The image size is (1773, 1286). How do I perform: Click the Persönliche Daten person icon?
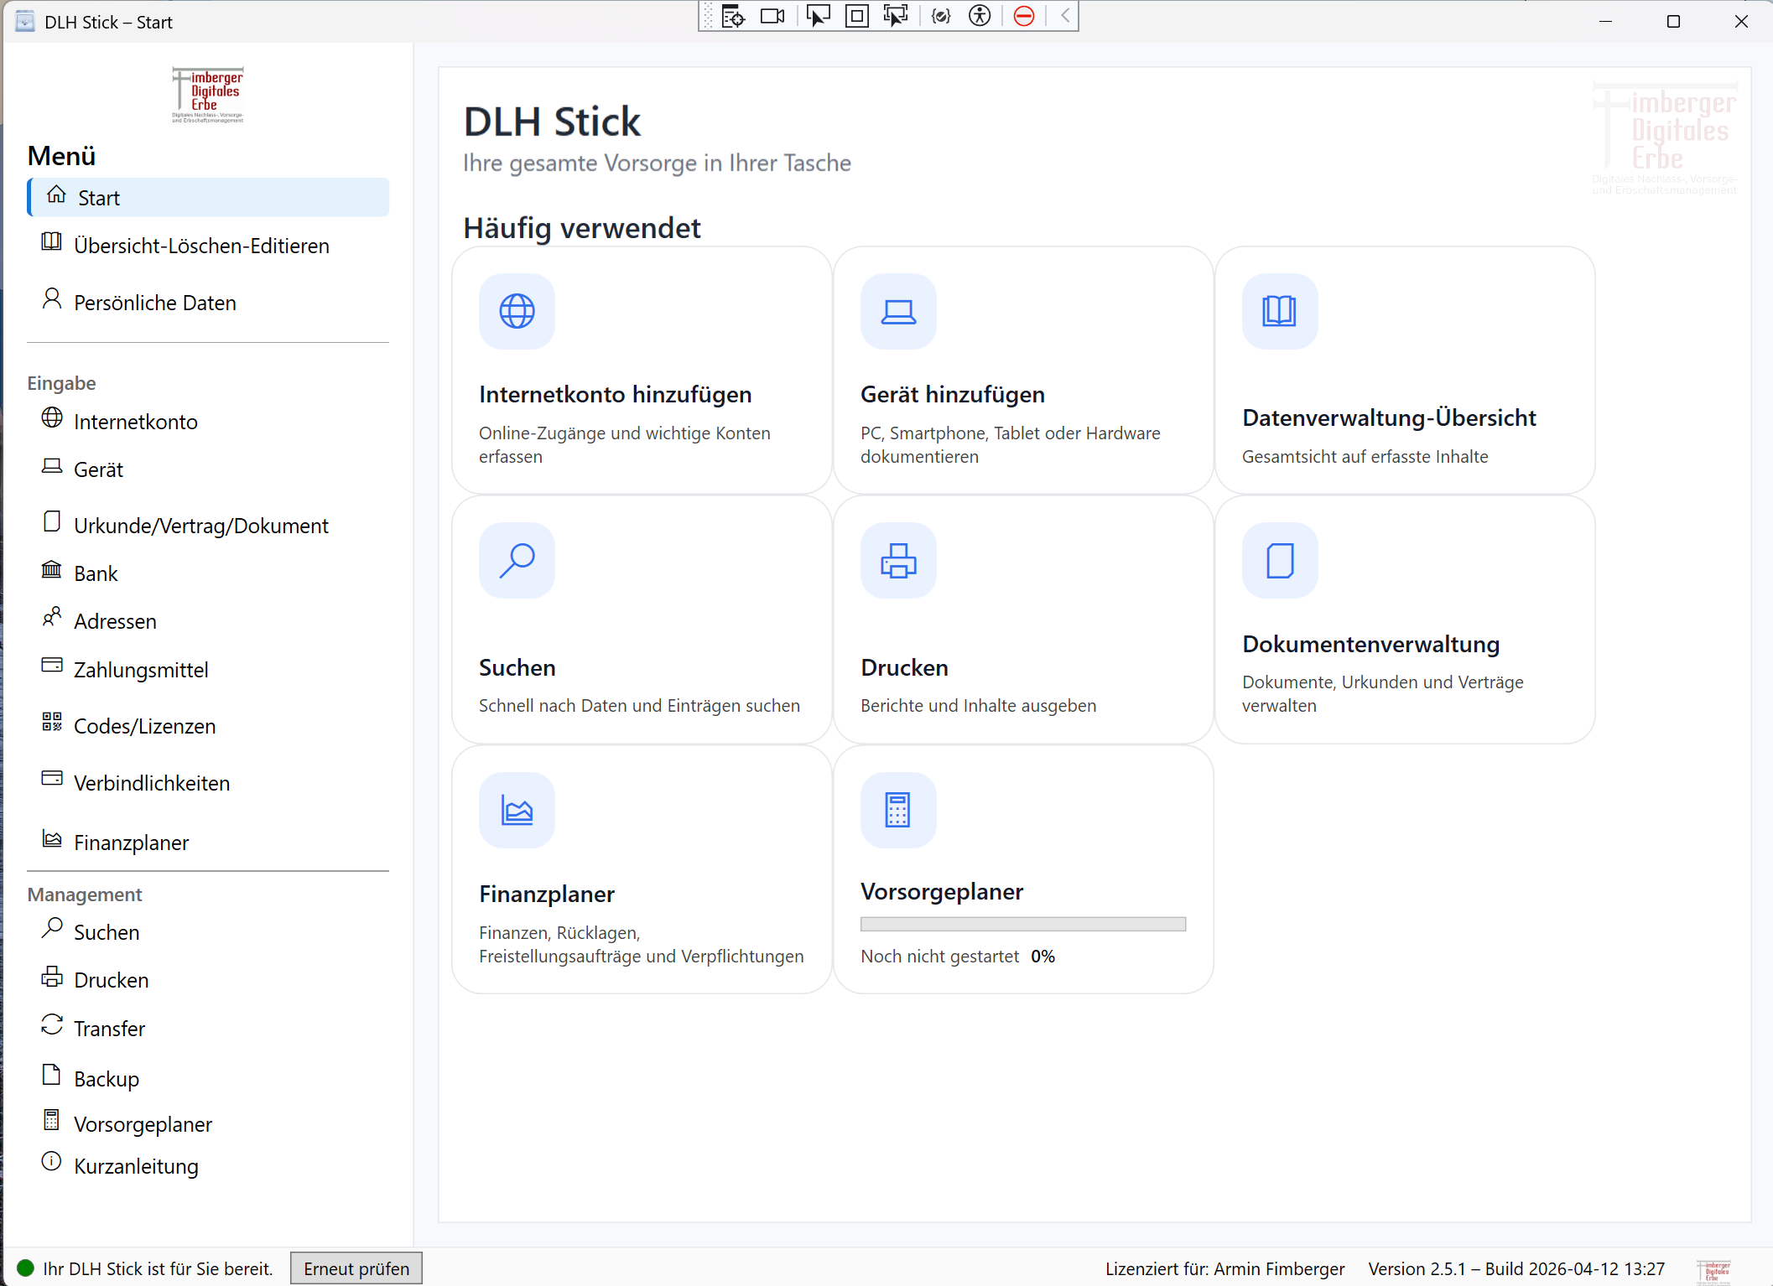52,298
